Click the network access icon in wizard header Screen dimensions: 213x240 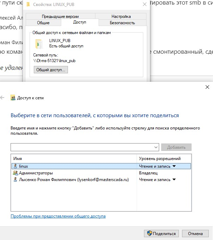point(13,98)
